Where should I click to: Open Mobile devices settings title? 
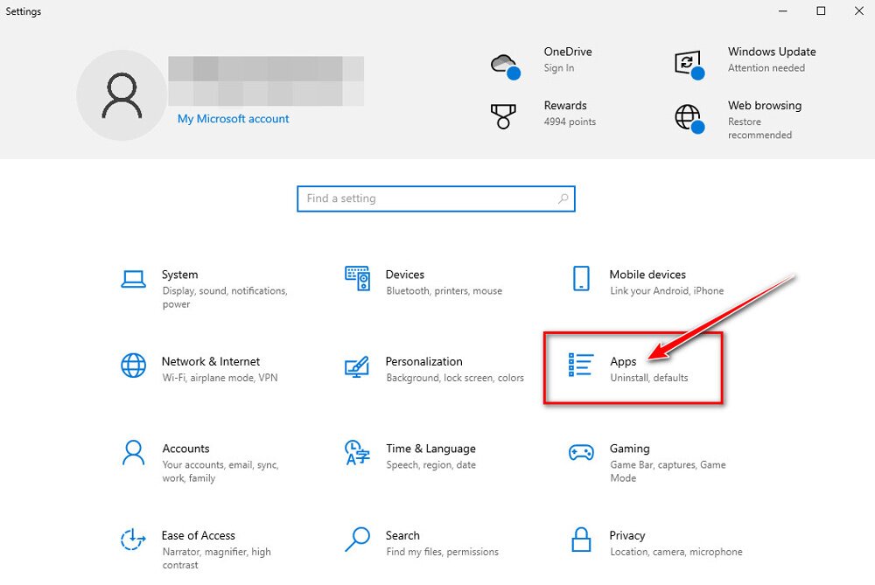coord(647,275)
